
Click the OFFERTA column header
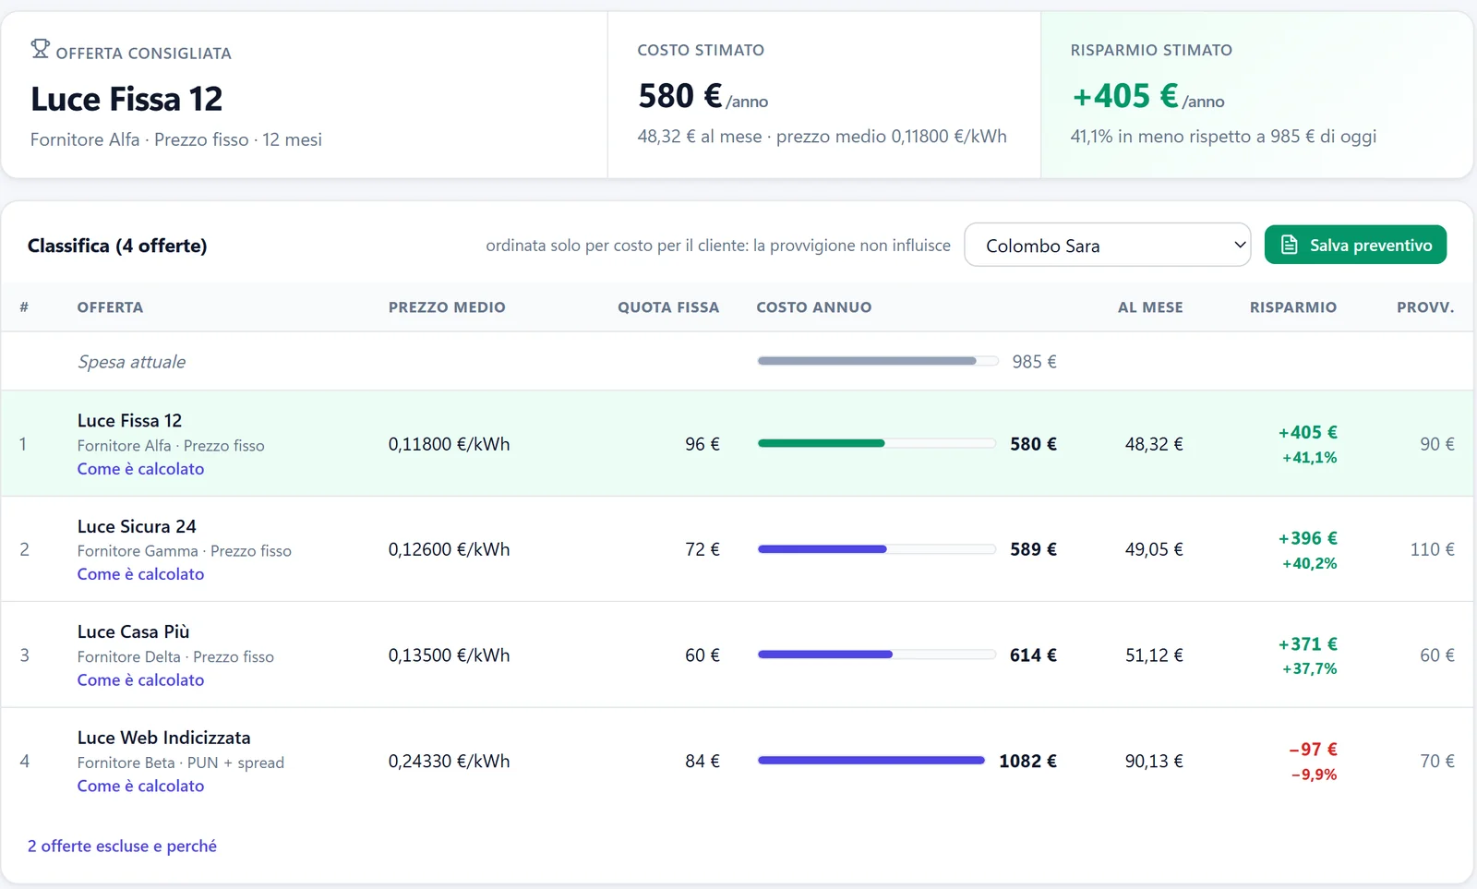[x=110, y=307]
